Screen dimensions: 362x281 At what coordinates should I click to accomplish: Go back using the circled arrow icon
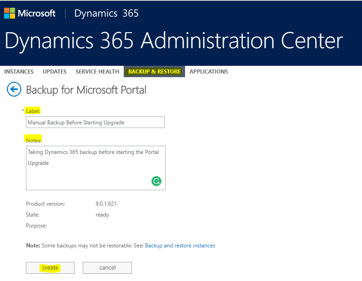click(14, 89)
